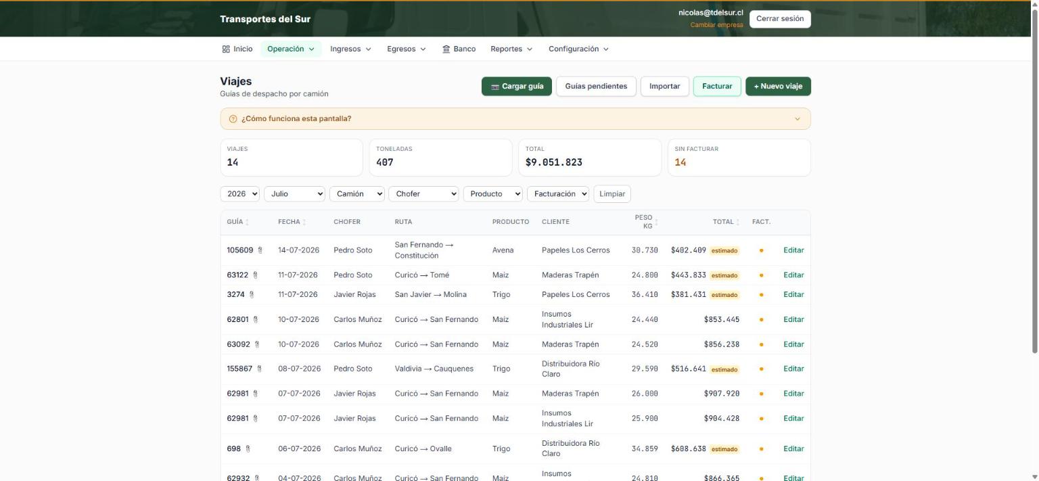
Task: Open the month Julio filter dropdown
Action: 295,194
